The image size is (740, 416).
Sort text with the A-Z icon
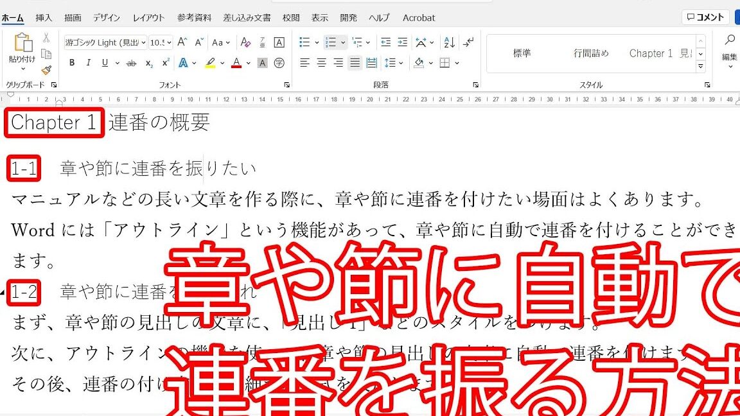(449, 42)
